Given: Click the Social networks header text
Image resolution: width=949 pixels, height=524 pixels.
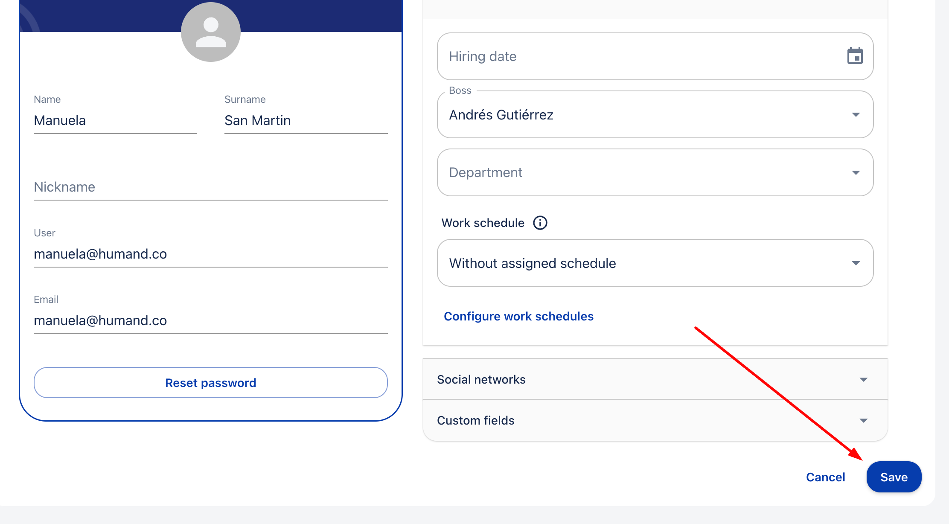Looking at the screenshot, I should click(481, 379).
